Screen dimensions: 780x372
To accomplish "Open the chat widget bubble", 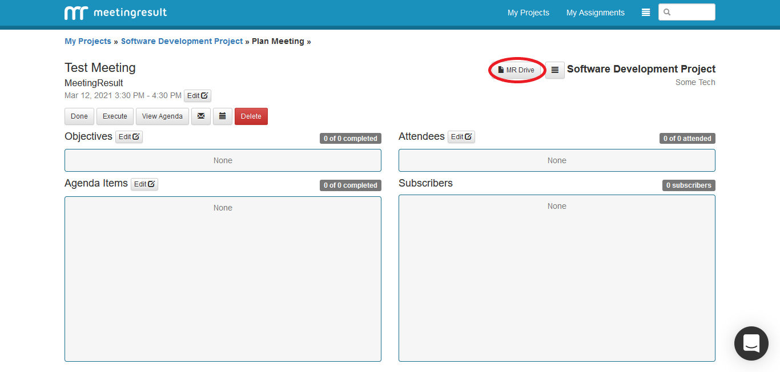I will coord(751,343).
